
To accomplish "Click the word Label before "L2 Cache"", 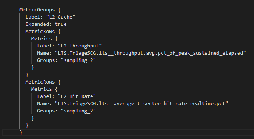I will pos(33,17).
